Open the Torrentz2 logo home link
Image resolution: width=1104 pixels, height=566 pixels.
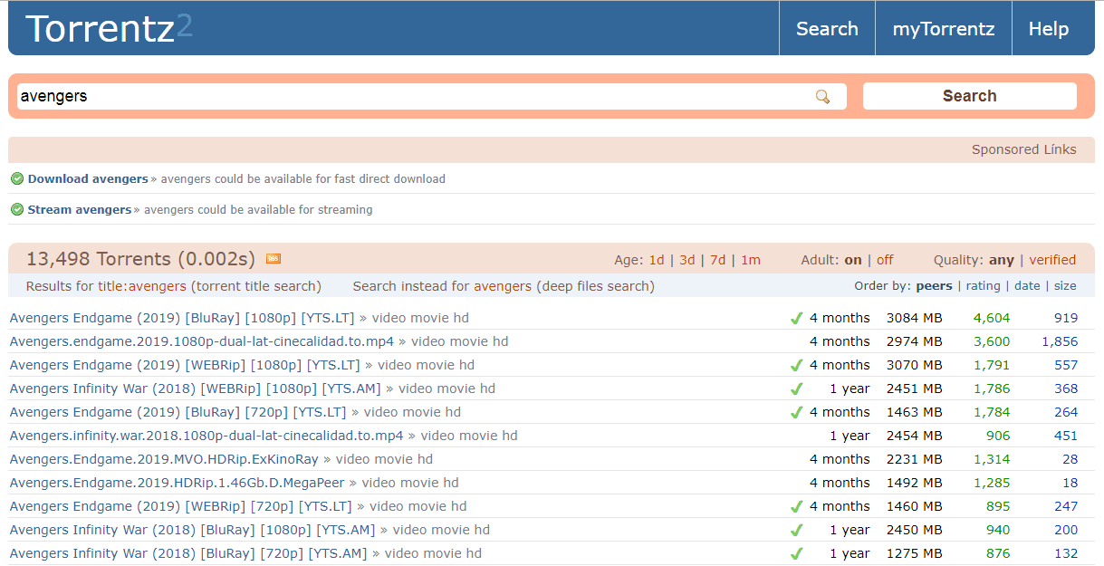(x=109, y=29)
